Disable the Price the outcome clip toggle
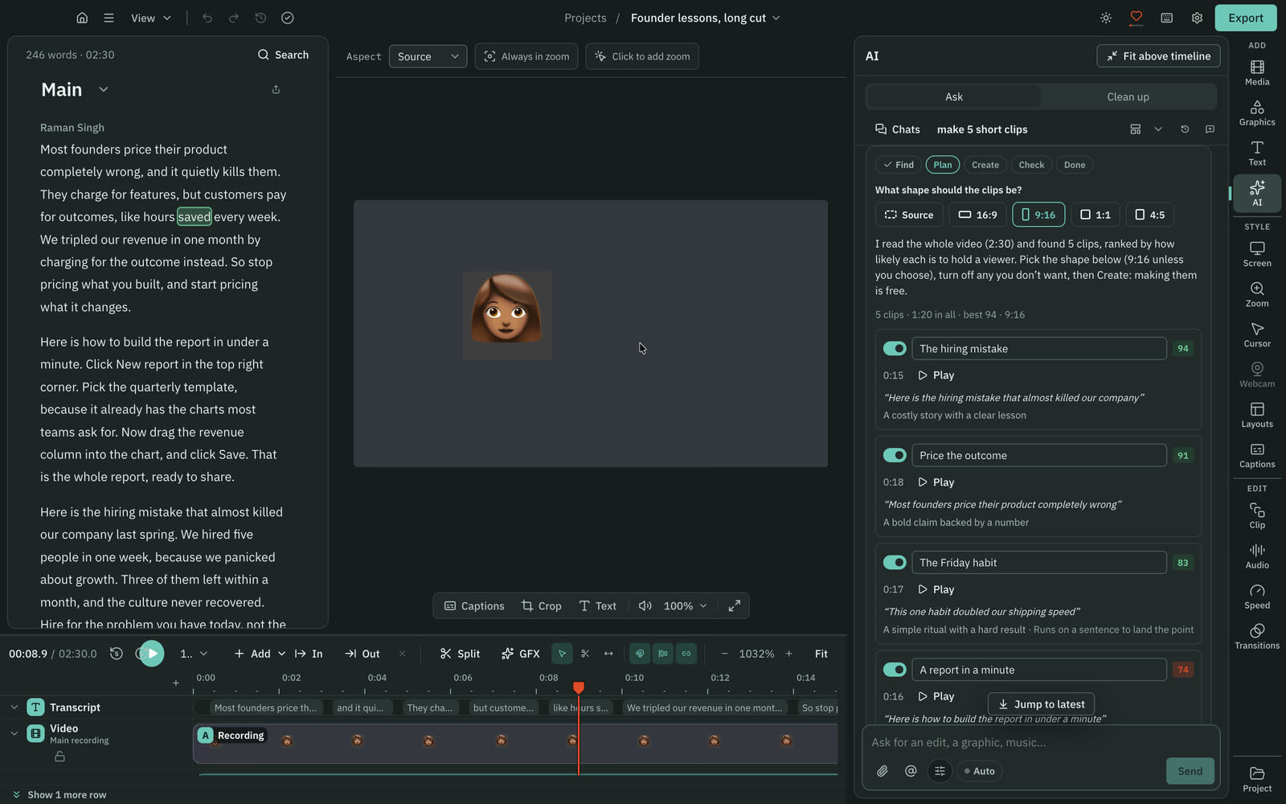 895,455
